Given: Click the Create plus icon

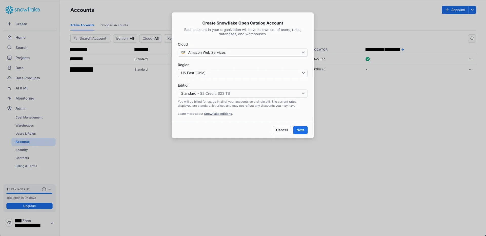Looking at the screenshot, I should pyautogui.click(x=9, y=24).
